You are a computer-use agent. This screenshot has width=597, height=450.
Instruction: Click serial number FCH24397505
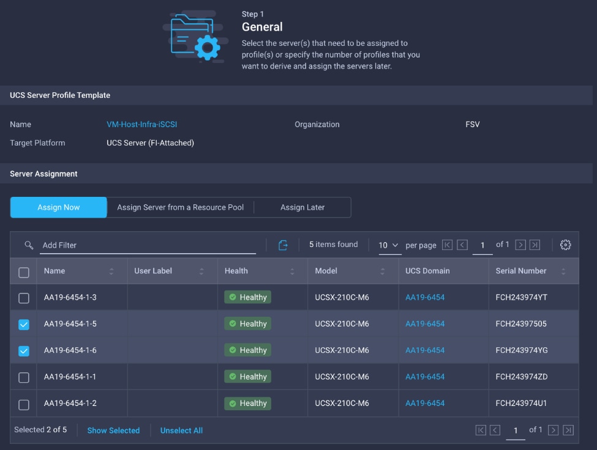pyautogui.click(x=521, y=324)
